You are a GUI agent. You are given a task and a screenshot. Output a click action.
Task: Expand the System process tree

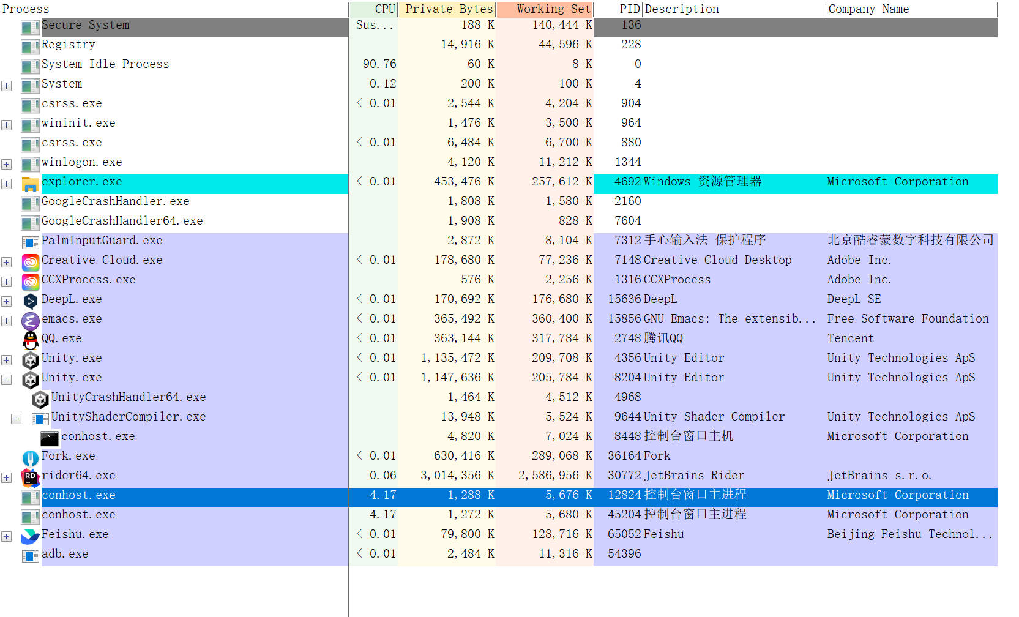coord(6,86)
